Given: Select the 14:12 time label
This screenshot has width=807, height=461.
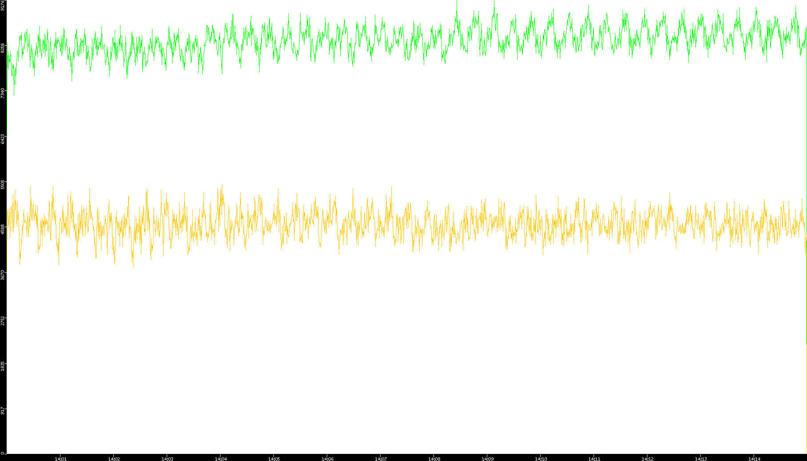Looking at the screenshot, I should click(647, 459).
